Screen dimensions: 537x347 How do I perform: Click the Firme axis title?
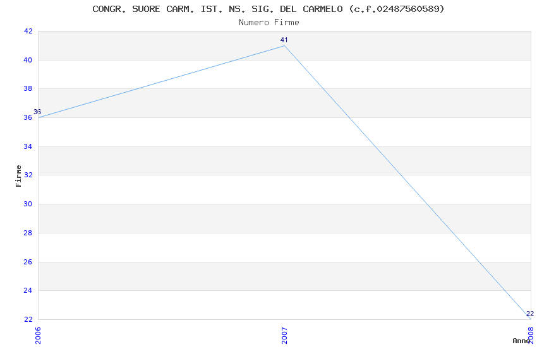pyautogui.click(x=18, y=176)
